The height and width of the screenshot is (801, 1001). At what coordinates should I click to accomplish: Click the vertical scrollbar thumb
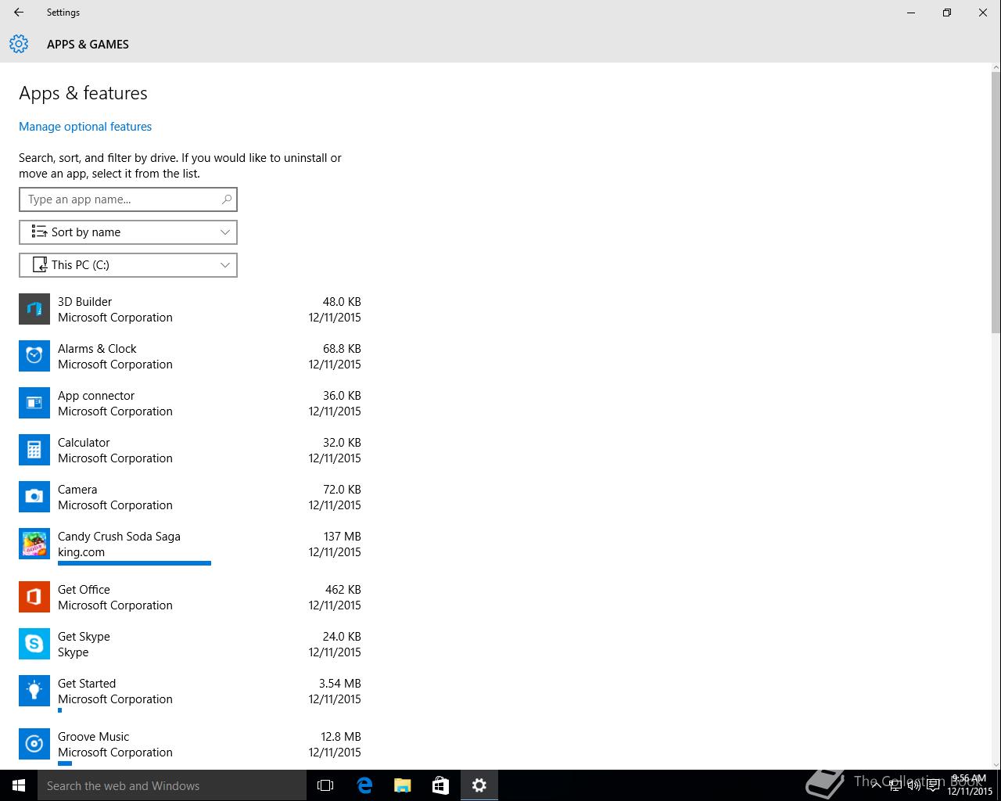tap(996, 202)
